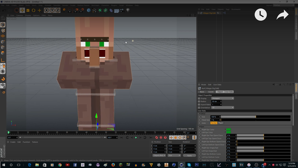Click the Render View icon

70,10
